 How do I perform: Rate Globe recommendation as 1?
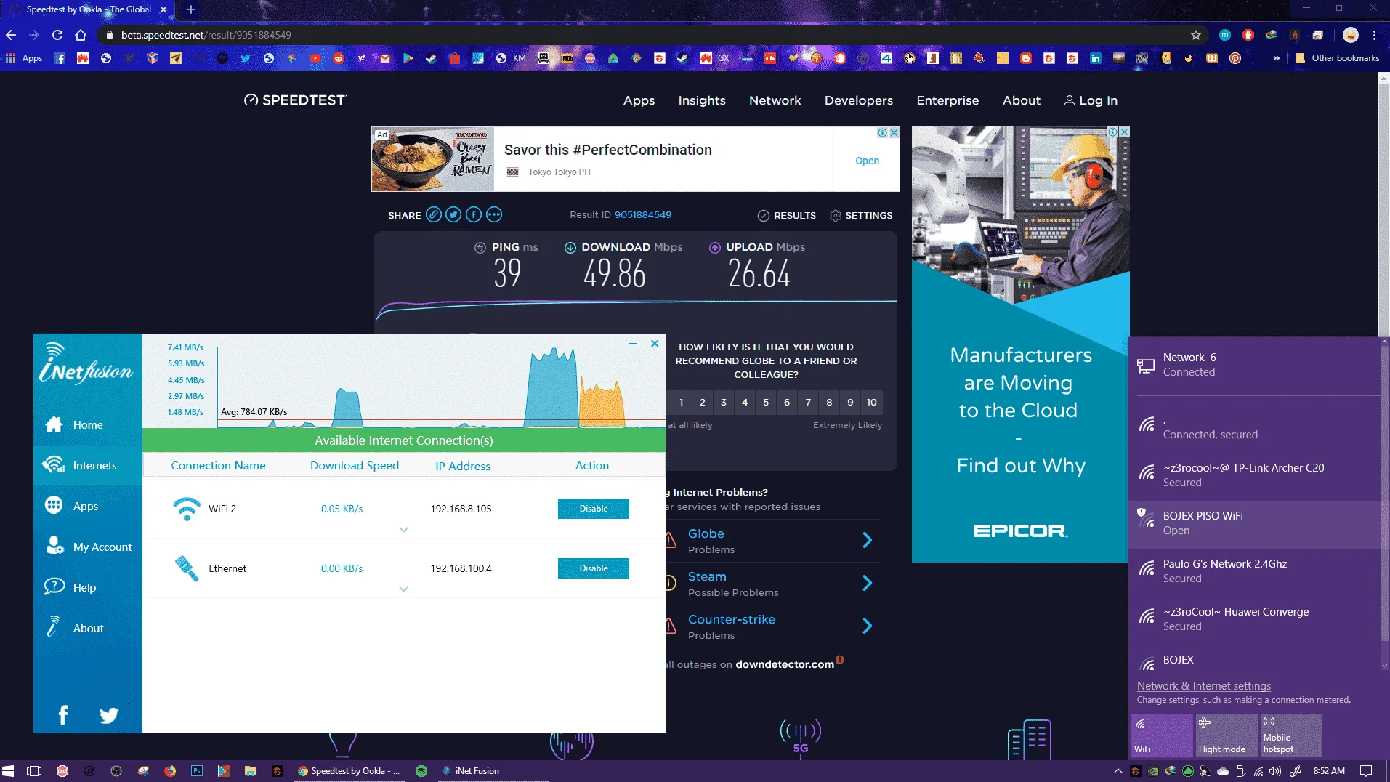point(682,403)
